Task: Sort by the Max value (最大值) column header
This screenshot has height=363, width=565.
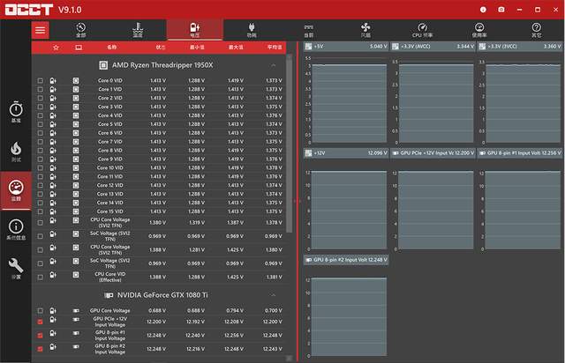Action: pos(236,48)
